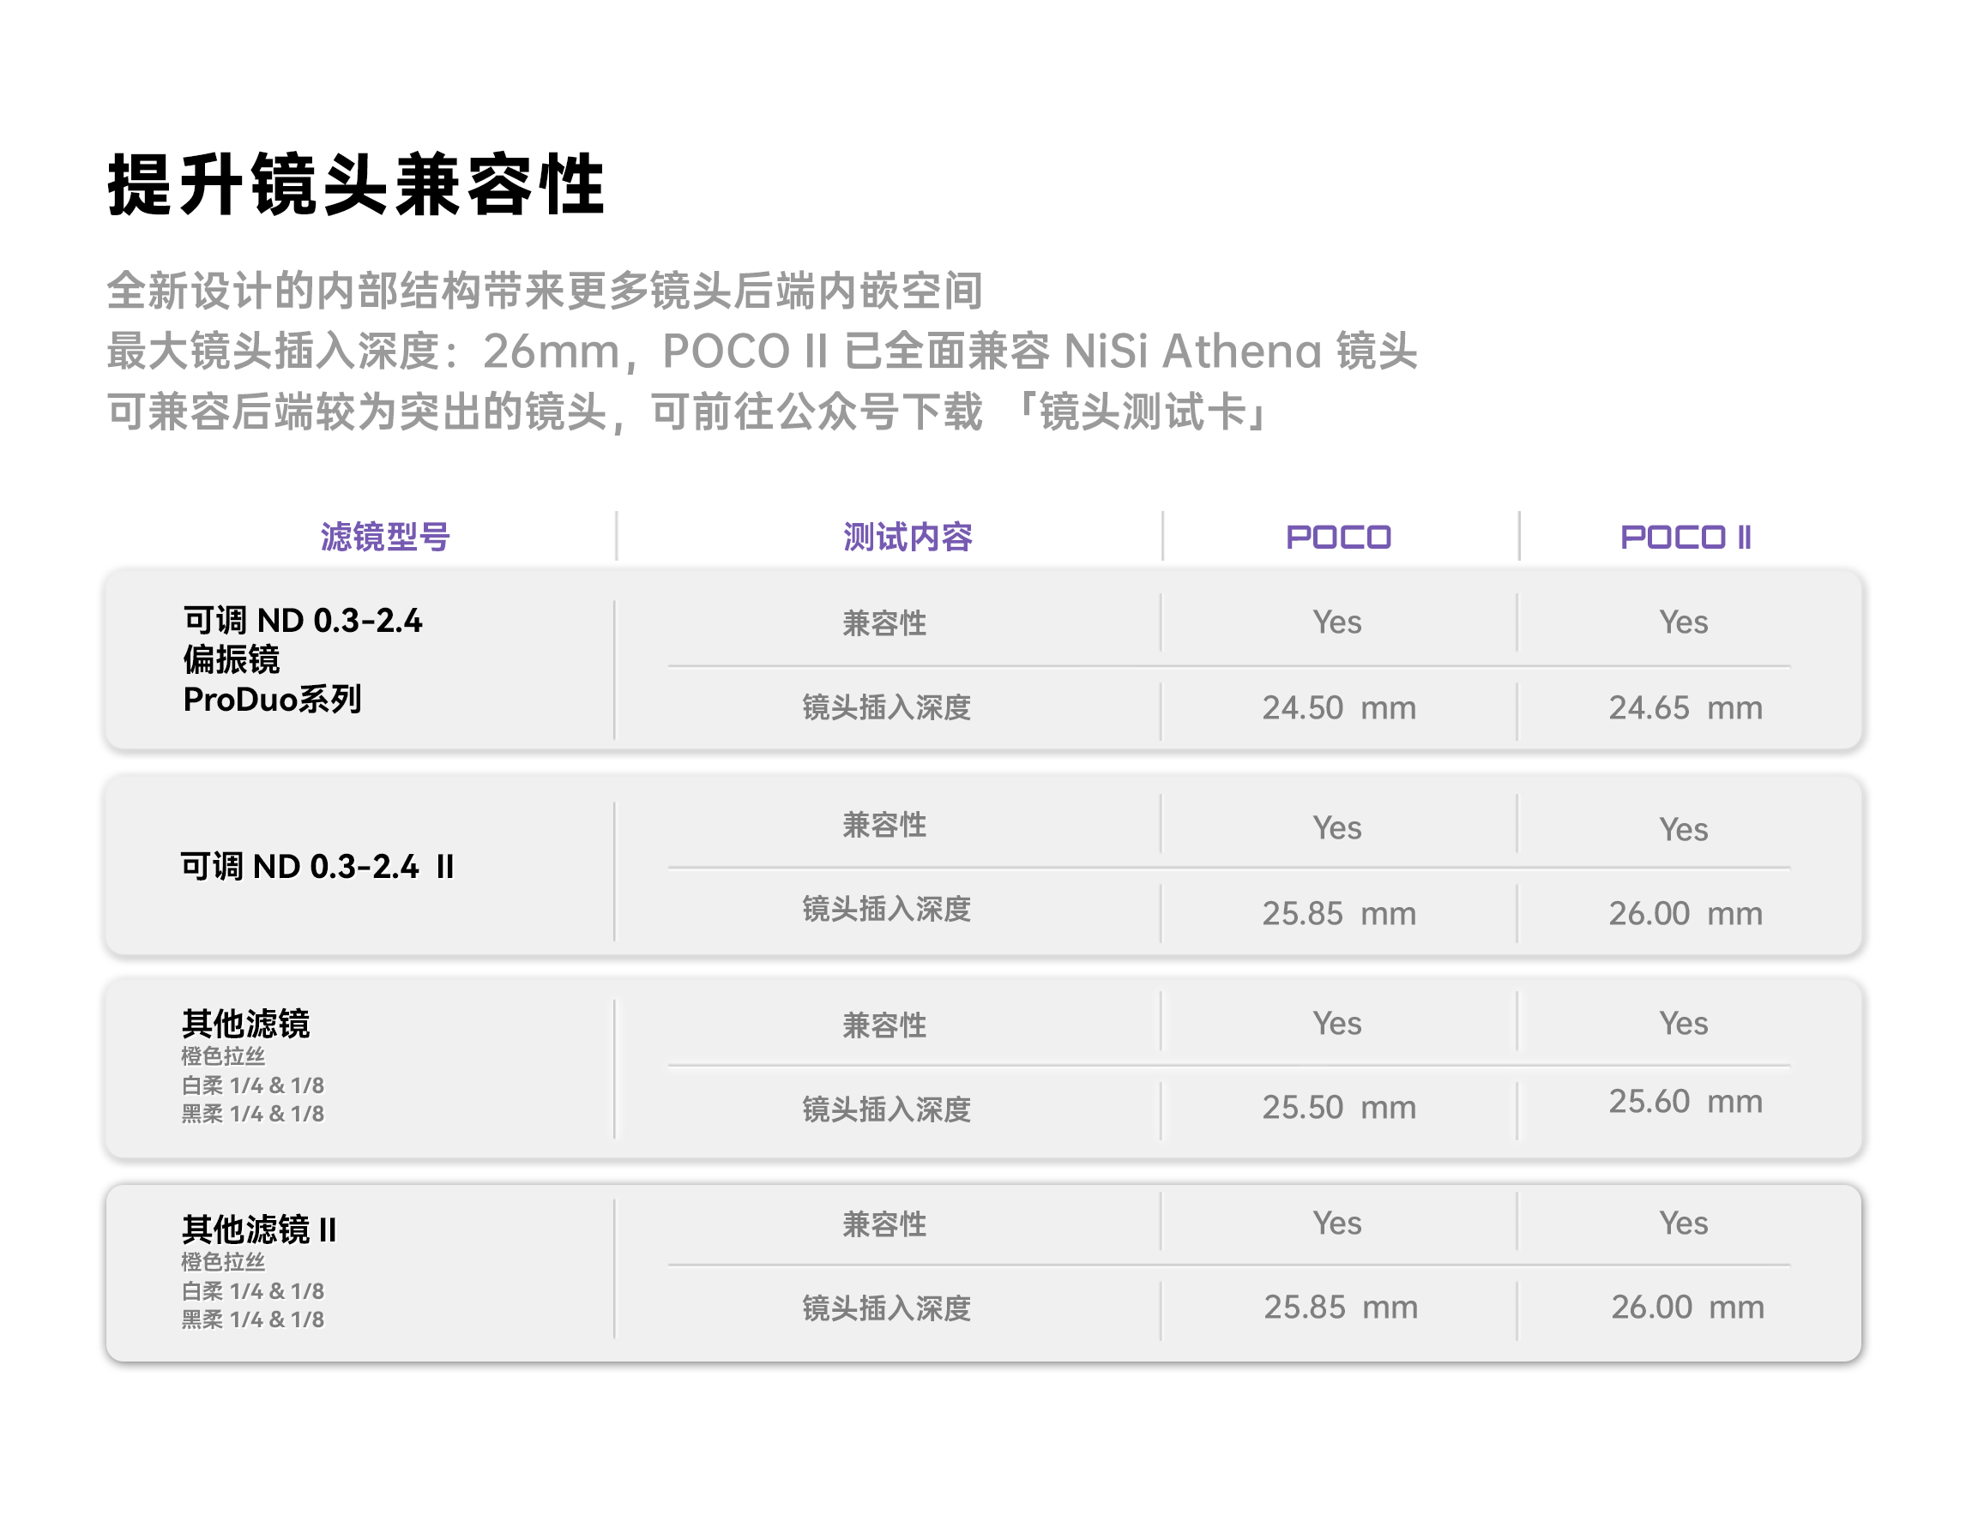Viewport: 1966px width, 1515px height.
Task: Click the filter name "其他滤镜" without the II suffix
Action: coord(245,1024)
